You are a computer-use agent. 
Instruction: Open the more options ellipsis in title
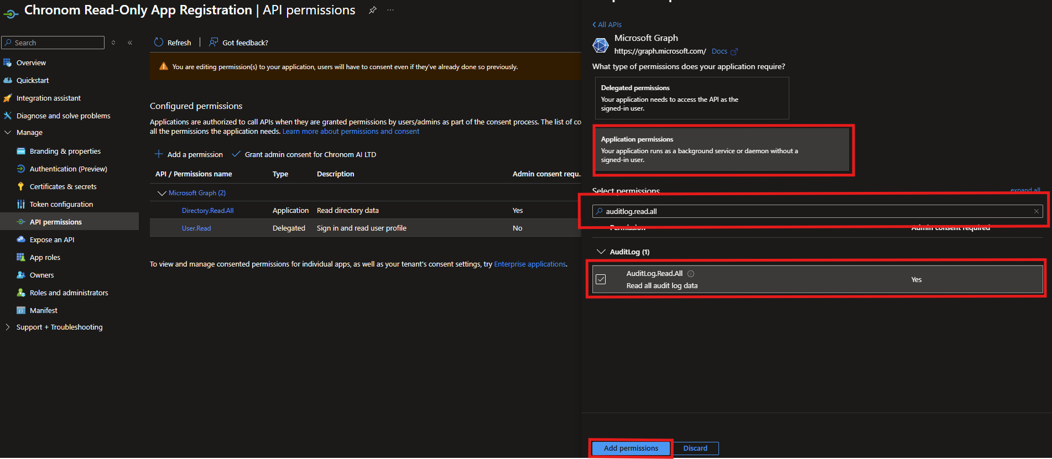[390, 10]
